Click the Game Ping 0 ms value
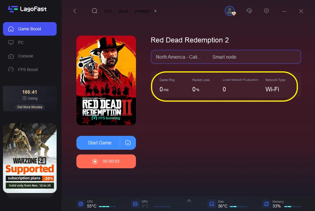Screen dimensions: 315x211 (x=164, y=89)
